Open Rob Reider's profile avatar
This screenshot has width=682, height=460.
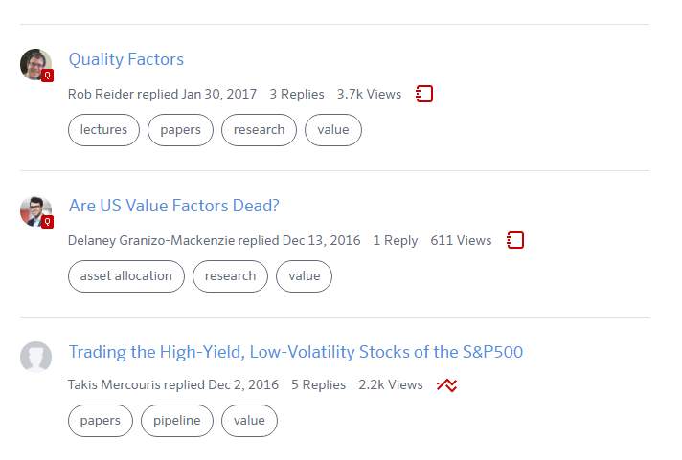pyautogui.click(x=35, y=64)
